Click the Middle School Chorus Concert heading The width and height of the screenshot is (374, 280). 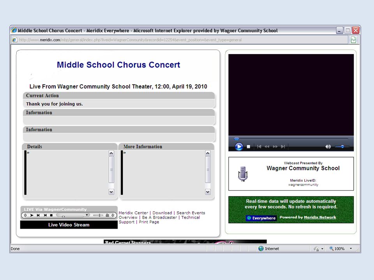pyautogui.click(x=118, y=65)
